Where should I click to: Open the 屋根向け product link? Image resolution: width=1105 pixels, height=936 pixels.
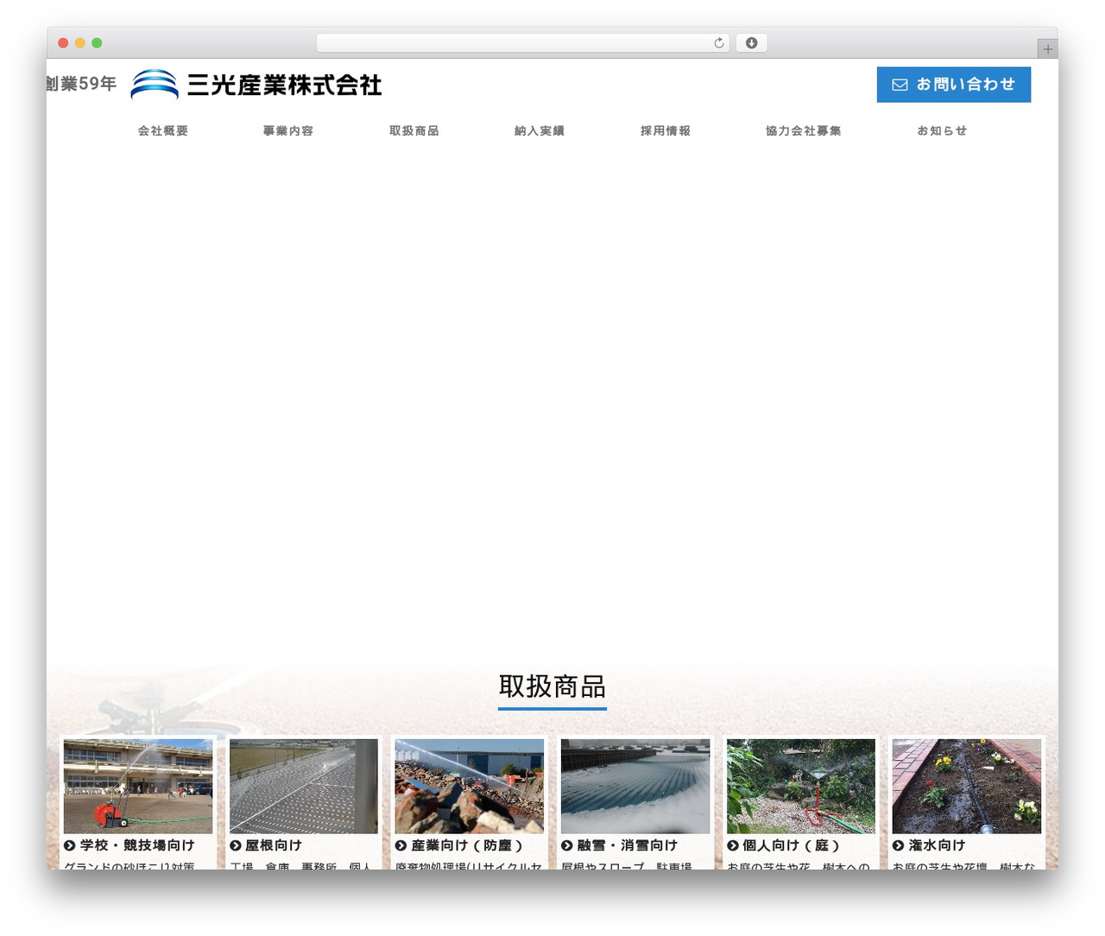(x=274, y=845)
